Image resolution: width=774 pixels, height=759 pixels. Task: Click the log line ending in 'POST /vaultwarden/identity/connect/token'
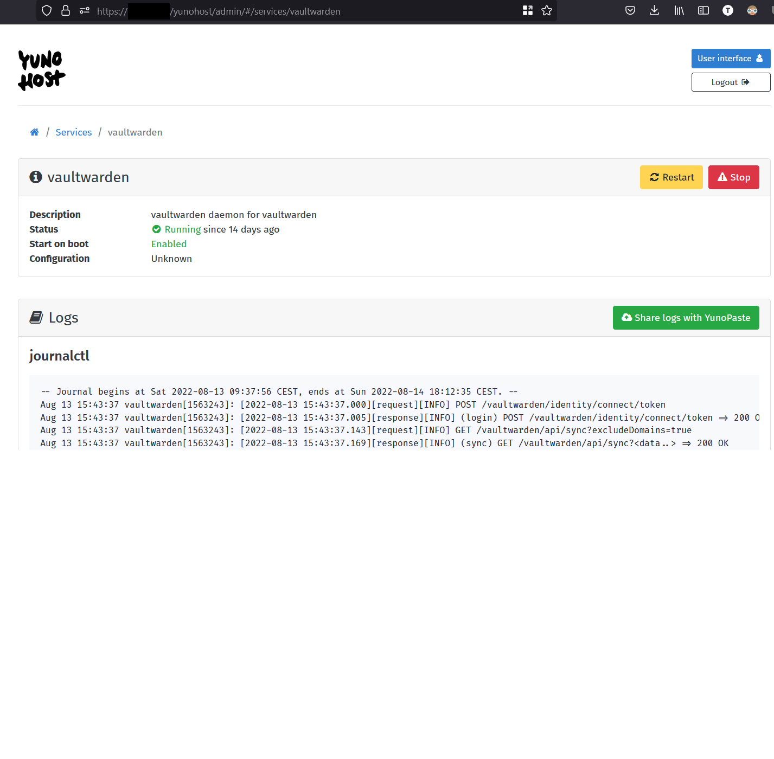(x=353, y=404)
